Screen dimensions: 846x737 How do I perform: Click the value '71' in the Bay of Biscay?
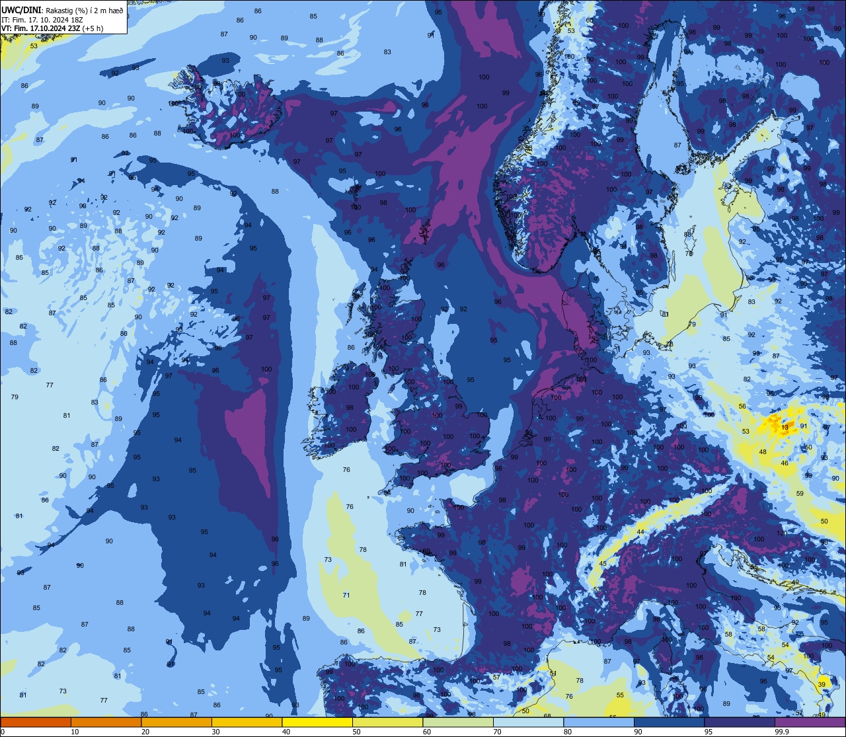pos(346,596)
